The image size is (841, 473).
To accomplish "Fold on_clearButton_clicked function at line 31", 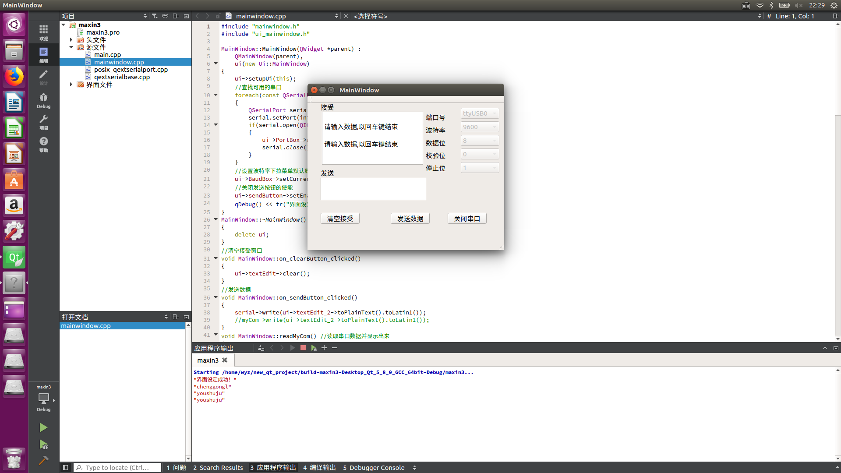I will [x=216, y=258].
